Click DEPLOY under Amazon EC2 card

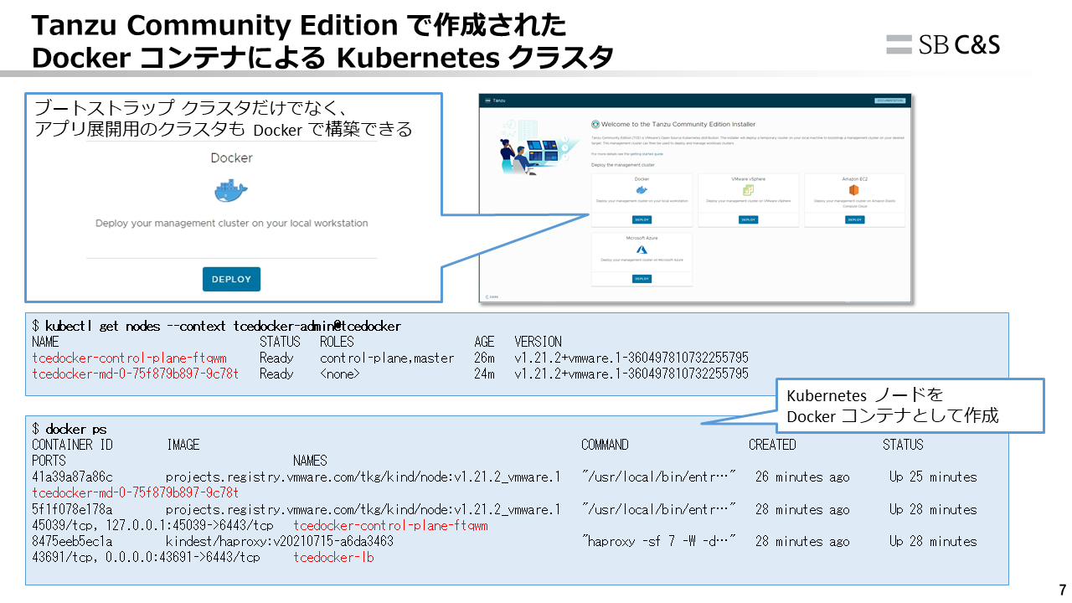click(854, 219)
